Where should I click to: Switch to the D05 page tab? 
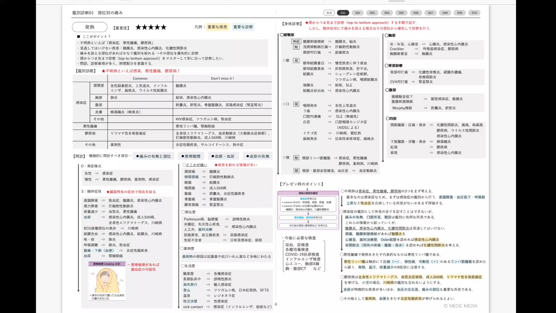pos(401,13)
